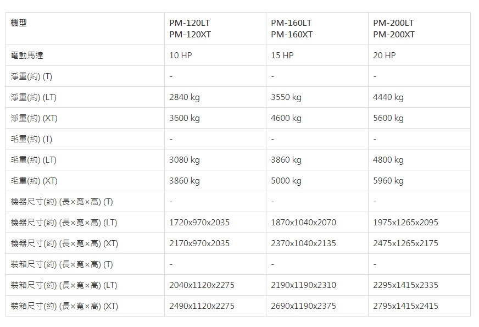479x327 pixels.
Task: Click the 10 HP motor value
Action: coord(181,56)
